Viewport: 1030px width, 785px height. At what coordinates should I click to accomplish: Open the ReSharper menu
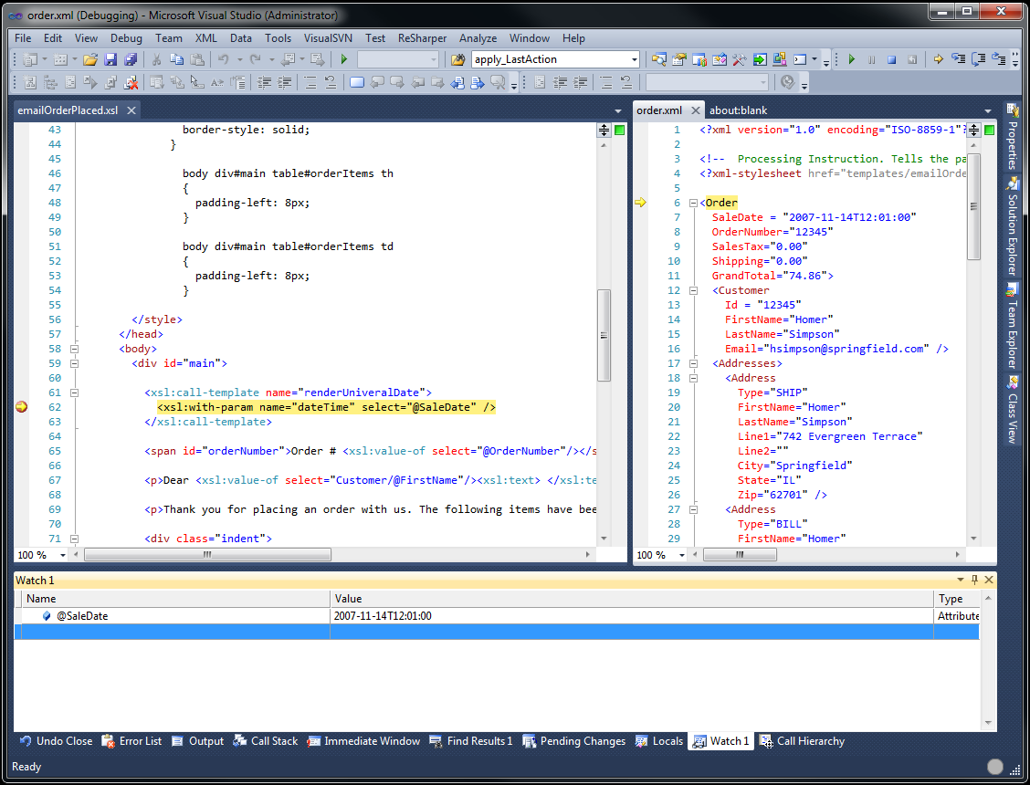[x=423, y=38]
